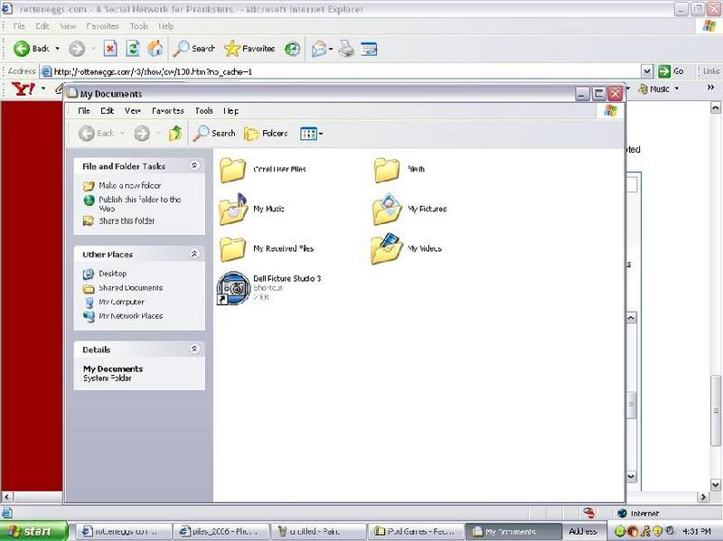
Task: Click the Mail icon in Internet Explorer
Action: tap(319, 49)
